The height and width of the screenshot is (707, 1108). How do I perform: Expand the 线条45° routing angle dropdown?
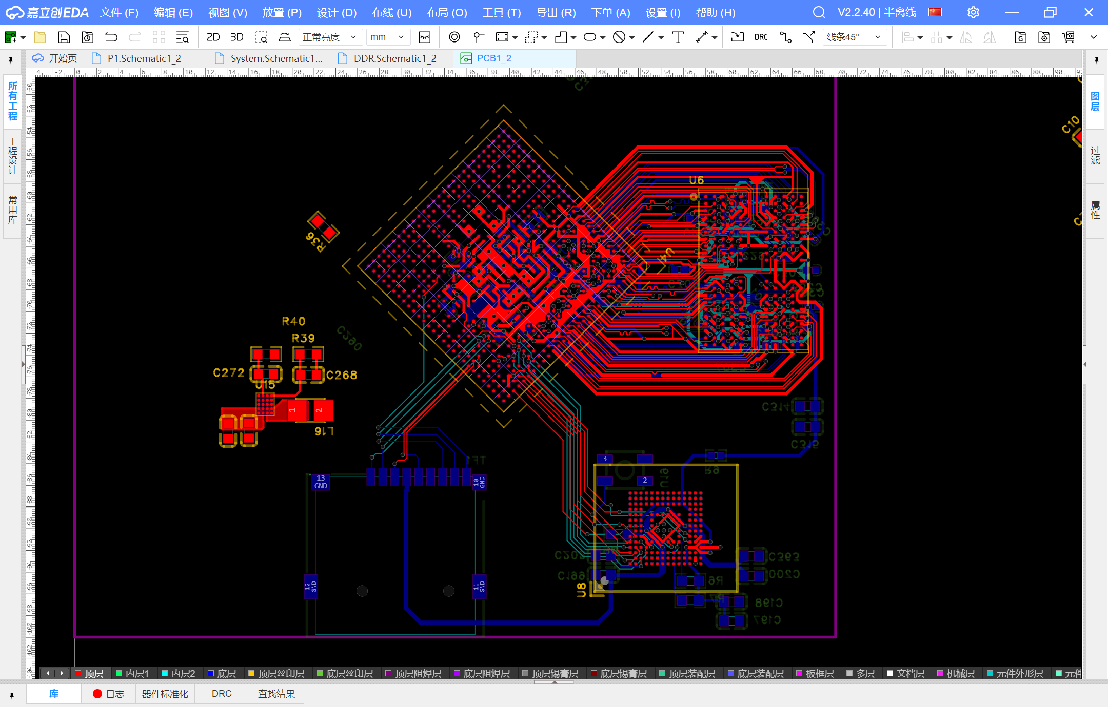[854, 37]
